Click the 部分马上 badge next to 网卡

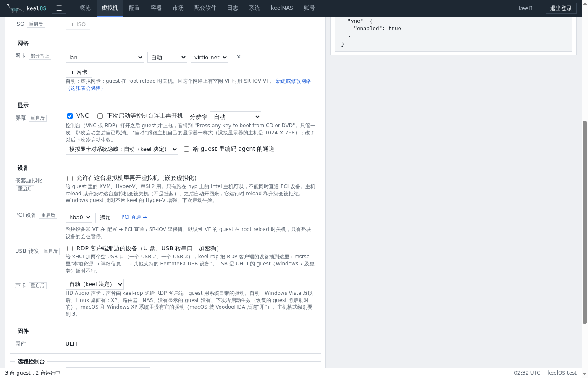coord(40,56)
